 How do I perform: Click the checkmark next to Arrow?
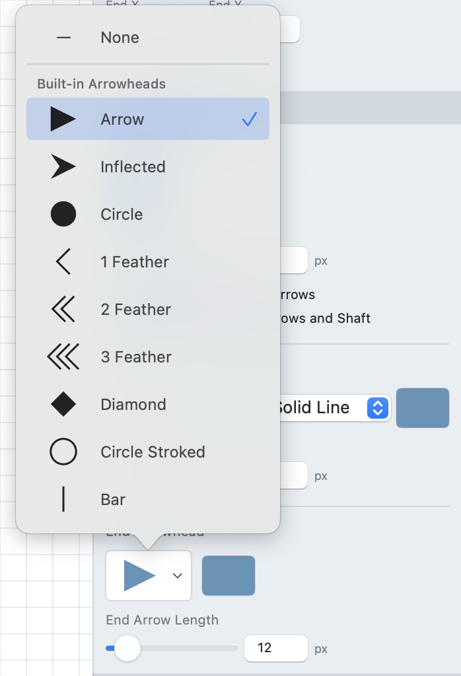tap(249, 119)
